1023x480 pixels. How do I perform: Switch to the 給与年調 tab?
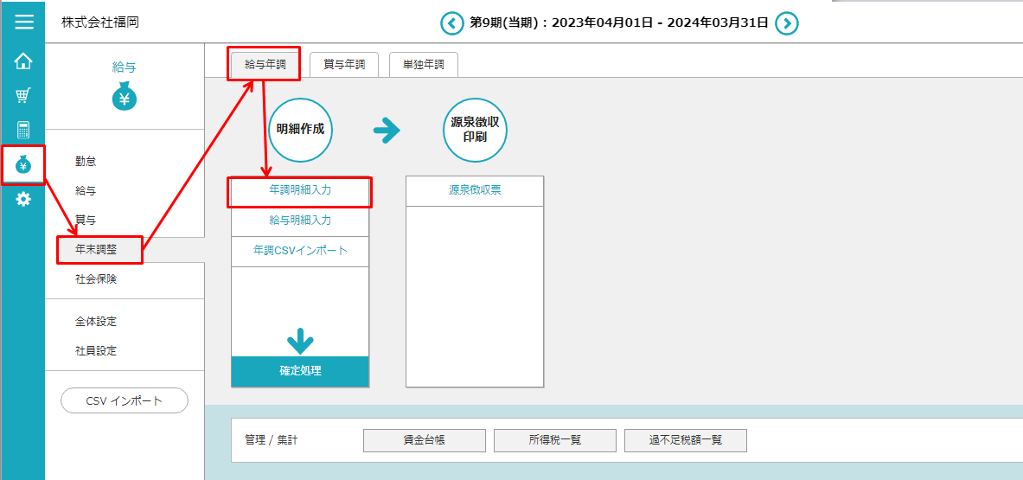(x=265, y=64)
